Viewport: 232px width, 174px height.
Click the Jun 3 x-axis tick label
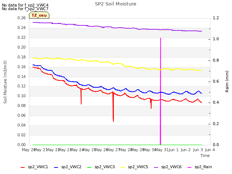198,150
